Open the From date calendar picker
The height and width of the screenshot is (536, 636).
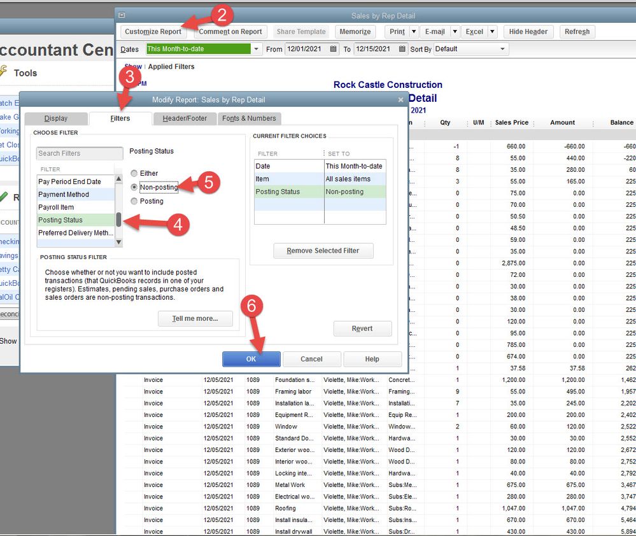click(334, 49)
